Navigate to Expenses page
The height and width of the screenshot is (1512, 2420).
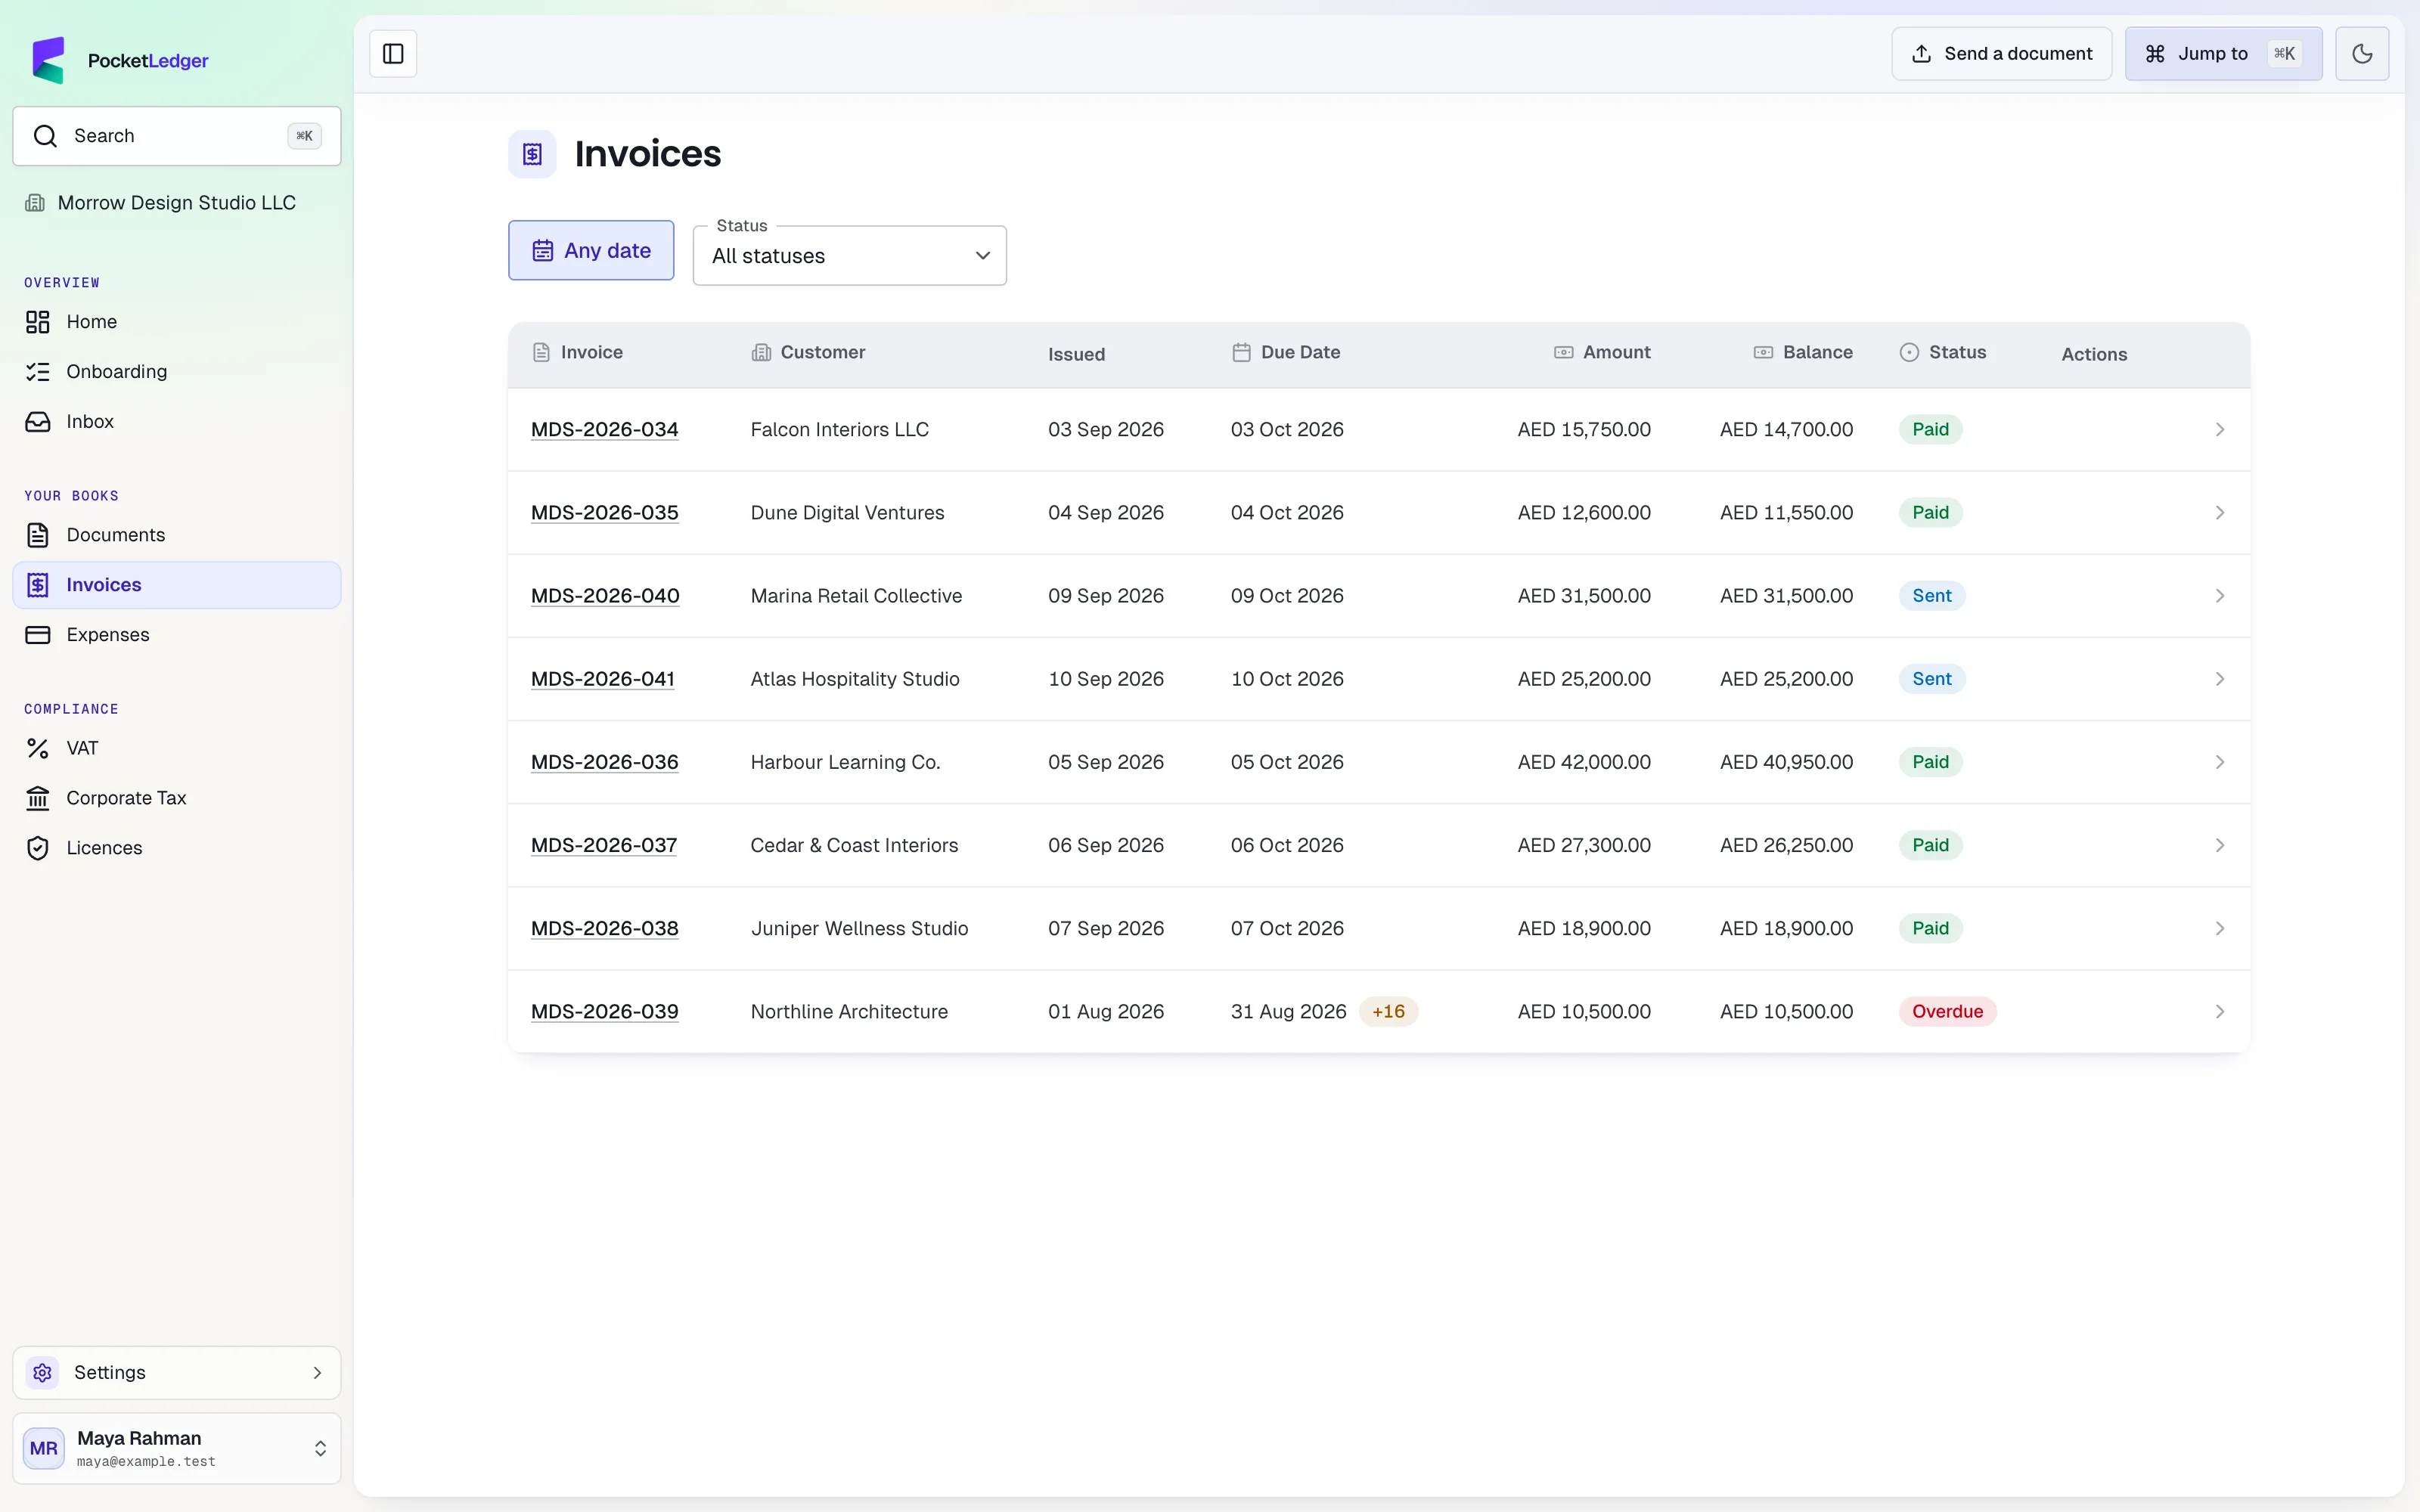click(x=177, y=635)
